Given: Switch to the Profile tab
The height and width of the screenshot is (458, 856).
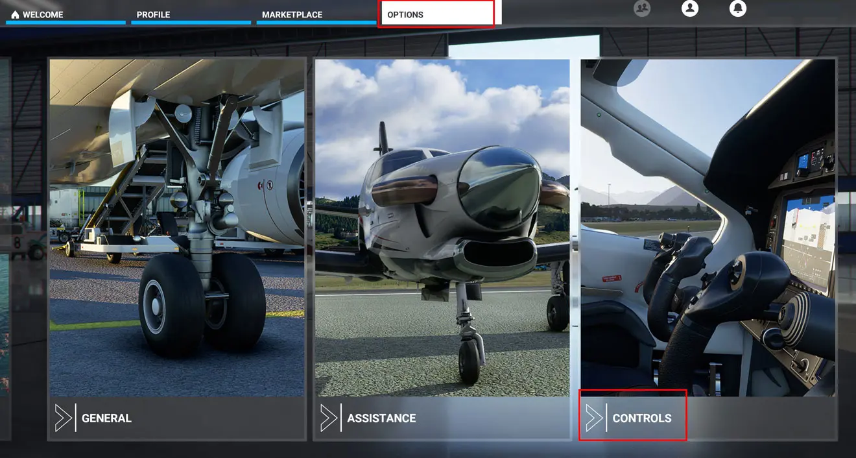Looking at the screenshot, I should (191, 14).
